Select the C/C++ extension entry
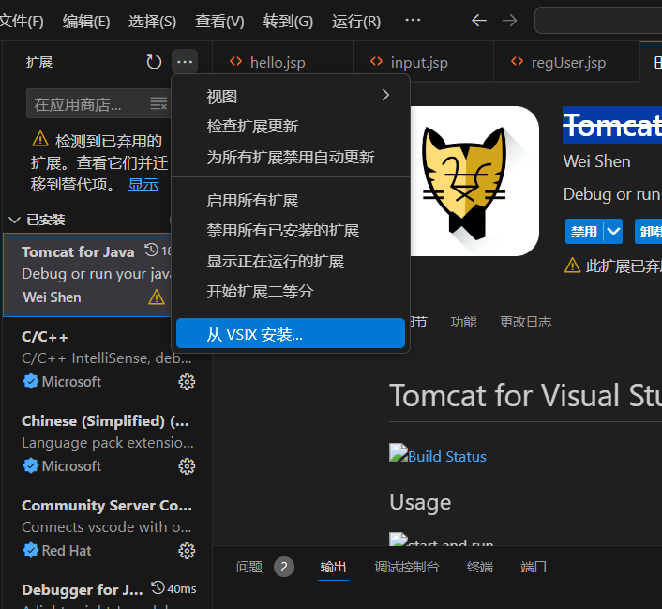The height and width of the screenshot is (609, 662). click(108, 359)
